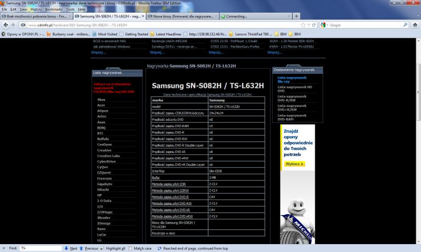
Task: Open the Lenovo ThinkPad T60 bookmark
Action: (251, 34)
